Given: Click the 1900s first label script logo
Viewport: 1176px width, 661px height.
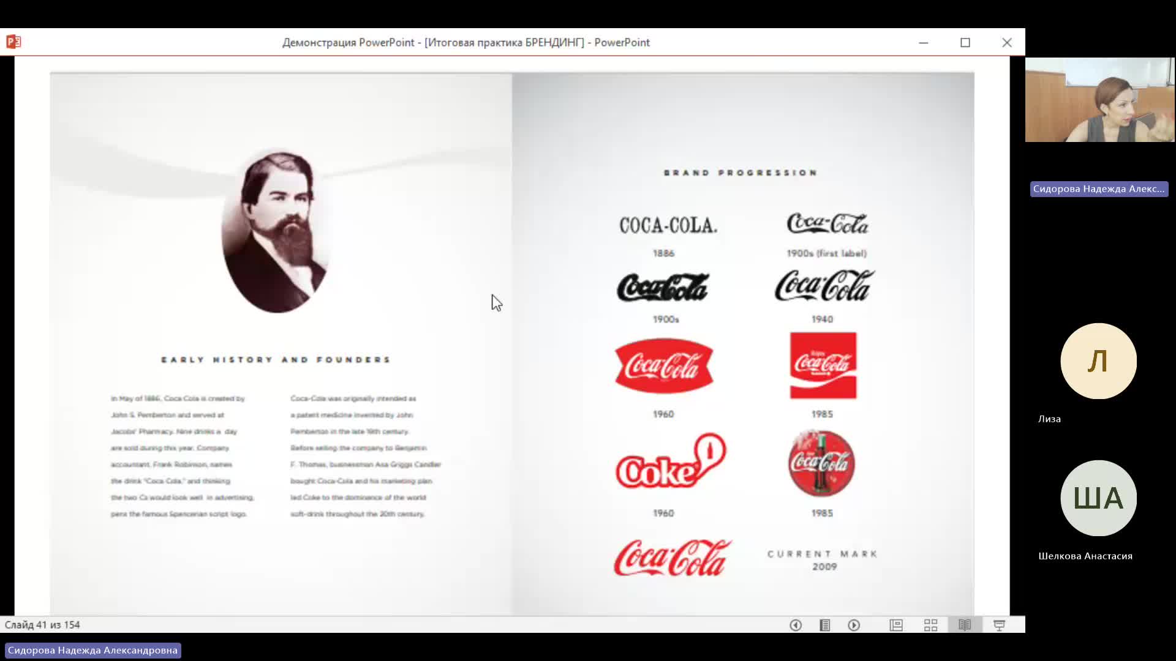Looking at the screenshot, I should coord(827,223).
